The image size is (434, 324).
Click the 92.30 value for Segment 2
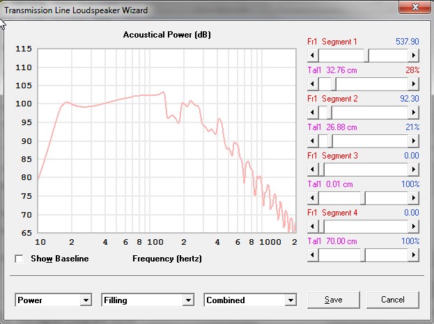(410, 99)
